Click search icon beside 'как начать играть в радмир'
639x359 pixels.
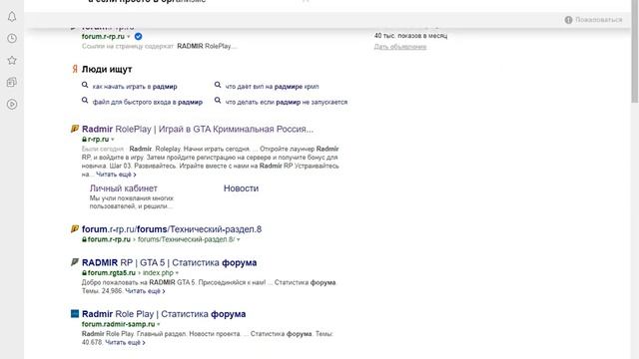coord(85,85)
